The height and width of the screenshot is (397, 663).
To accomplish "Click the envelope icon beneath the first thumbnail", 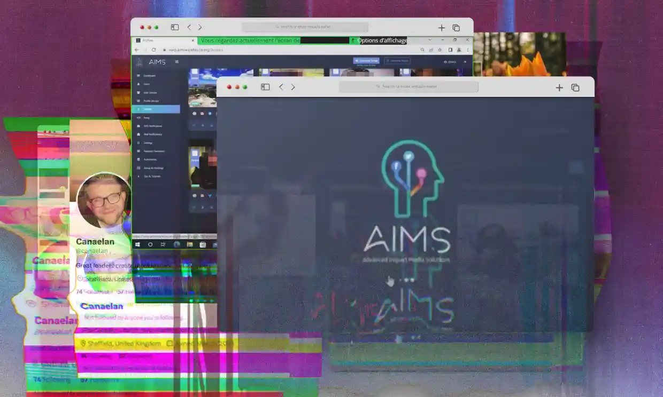I will [202, 114].
